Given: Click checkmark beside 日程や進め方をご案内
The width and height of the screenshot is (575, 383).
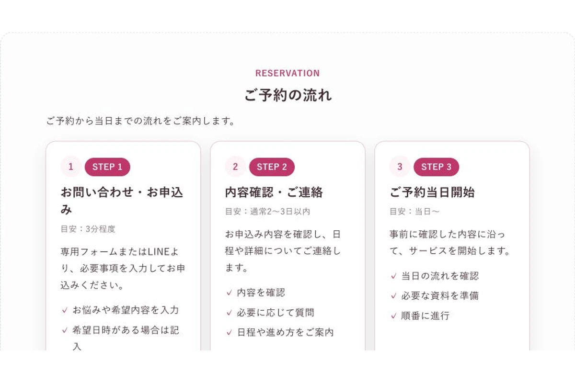Looking at the screenshot, I should click(x=229, y=332).
